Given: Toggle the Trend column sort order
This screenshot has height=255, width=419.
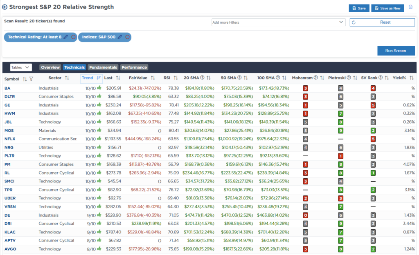Looking at the screenshot, I should click(98, 78).
